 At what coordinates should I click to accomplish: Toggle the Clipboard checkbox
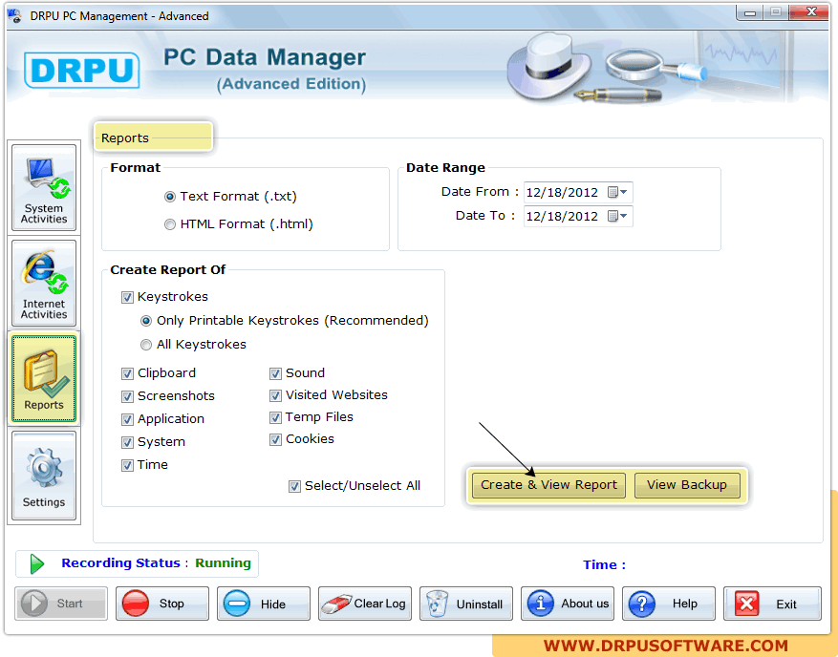(127, 374)
